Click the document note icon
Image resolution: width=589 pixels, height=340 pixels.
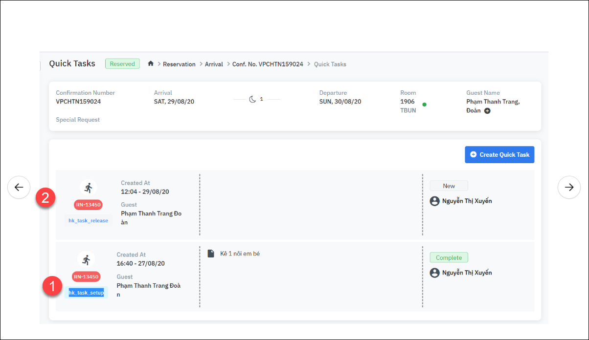click(x=211, y=254)
